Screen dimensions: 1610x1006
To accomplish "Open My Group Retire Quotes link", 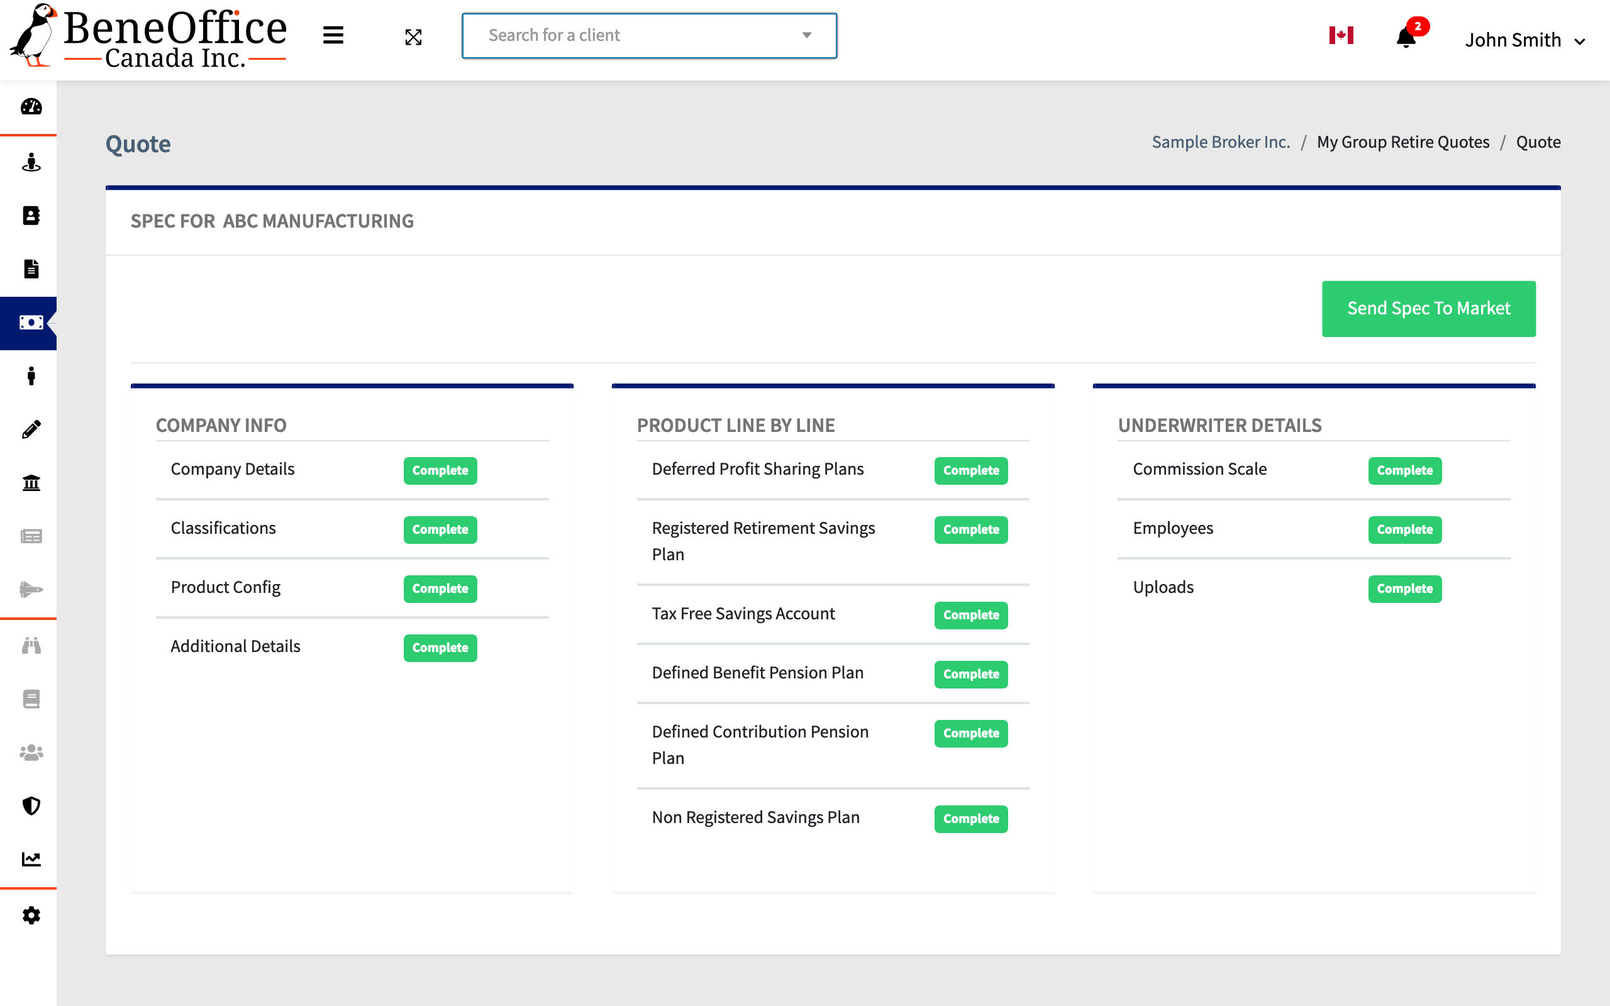I will 1404,141.
